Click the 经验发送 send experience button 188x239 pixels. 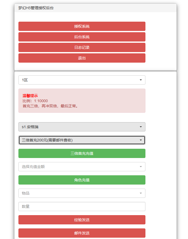point(82,220)
